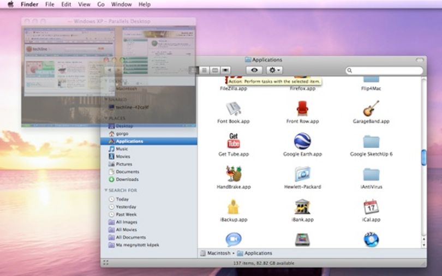The height and width of the screenshot is (276, 442).
Task: Select the HandBrake.app icon
Action: coord(234,173)
